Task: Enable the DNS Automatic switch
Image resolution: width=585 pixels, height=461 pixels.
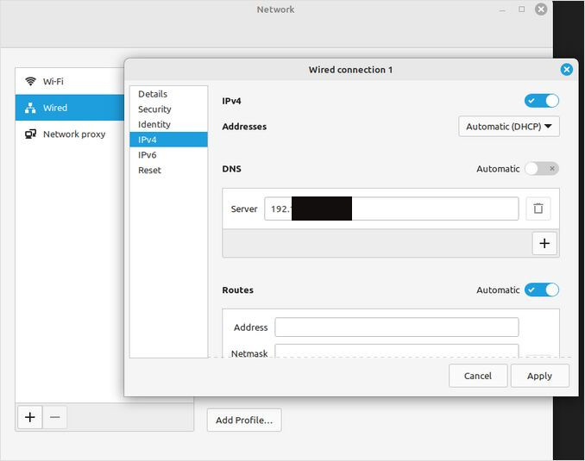Action: pyautogui.click(x=541, y=169)
